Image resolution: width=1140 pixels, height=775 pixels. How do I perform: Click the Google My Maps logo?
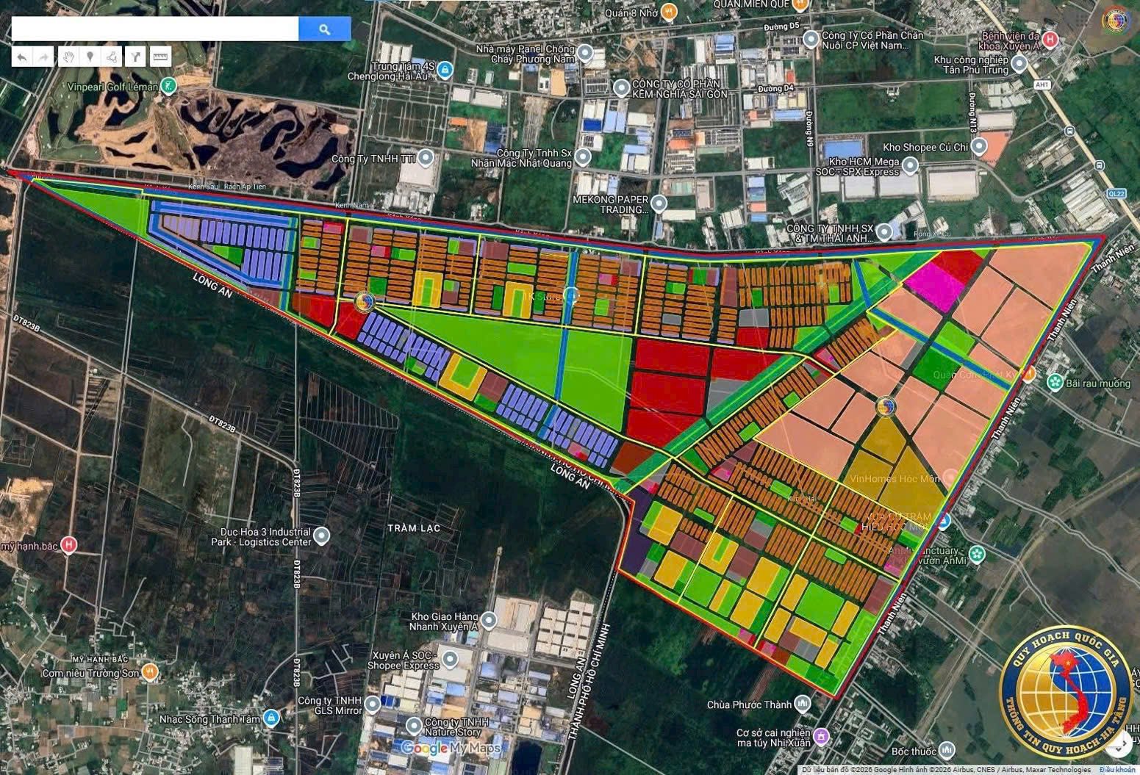pyautogui.click(x=449, y=749)
